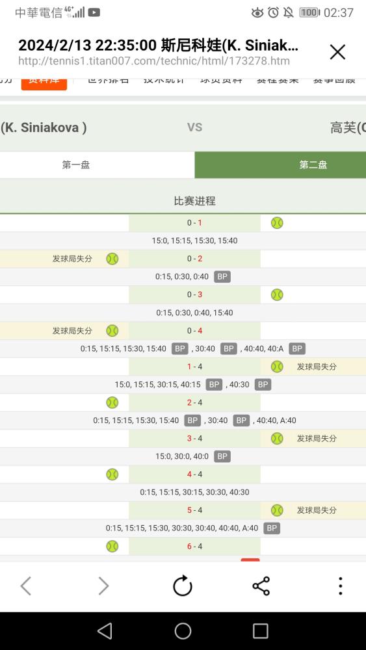This screenshot has width=366, height=650.
Task: Tap the score 3 - 4
Action: (x=194, y=439)
